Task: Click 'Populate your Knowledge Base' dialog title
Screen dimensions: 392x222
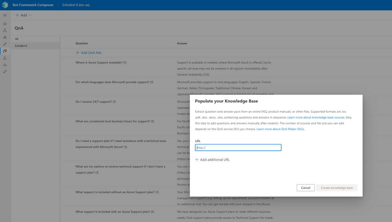Action: (x=227, y=101)
